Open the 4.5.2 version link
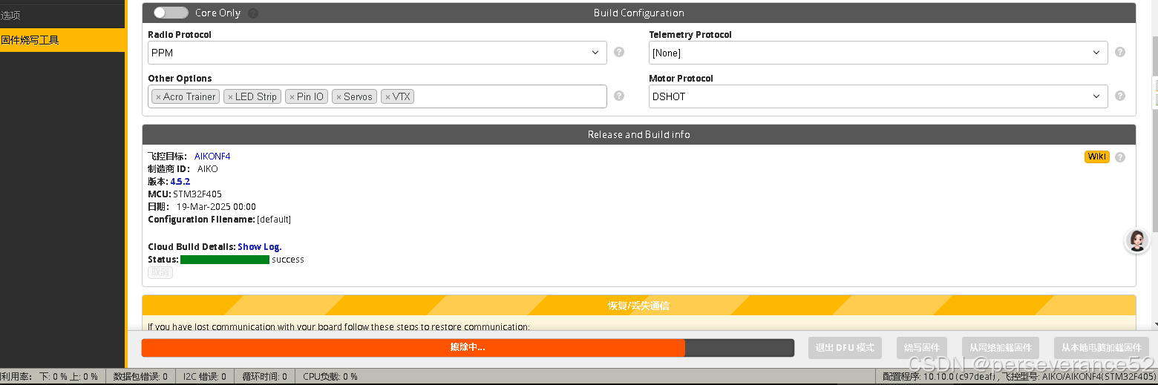Screen dimensions: 1158x385 pyautogui.click(x=180, y=182)
